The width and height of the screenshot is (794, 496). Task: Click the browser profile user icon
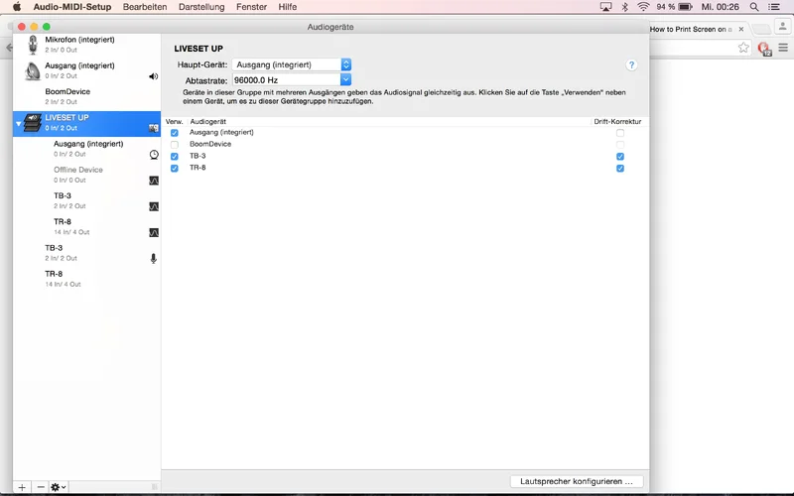[782, 27]
